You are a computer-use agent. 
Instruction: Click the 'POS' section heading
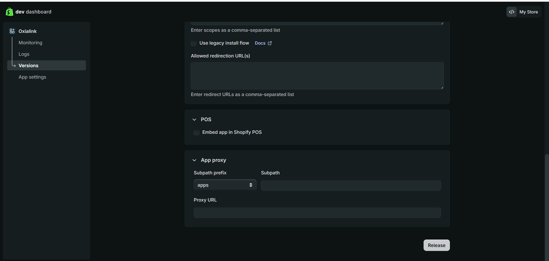point(206,119)
